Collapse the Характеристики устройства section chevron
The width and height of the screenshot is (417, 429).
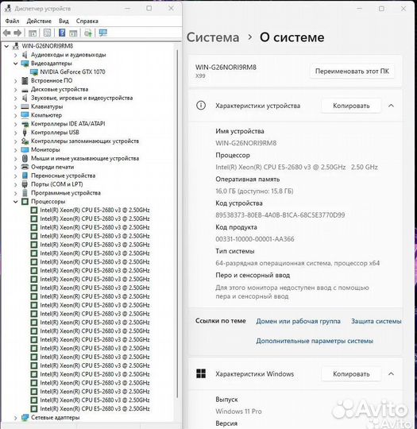(391, 106)
